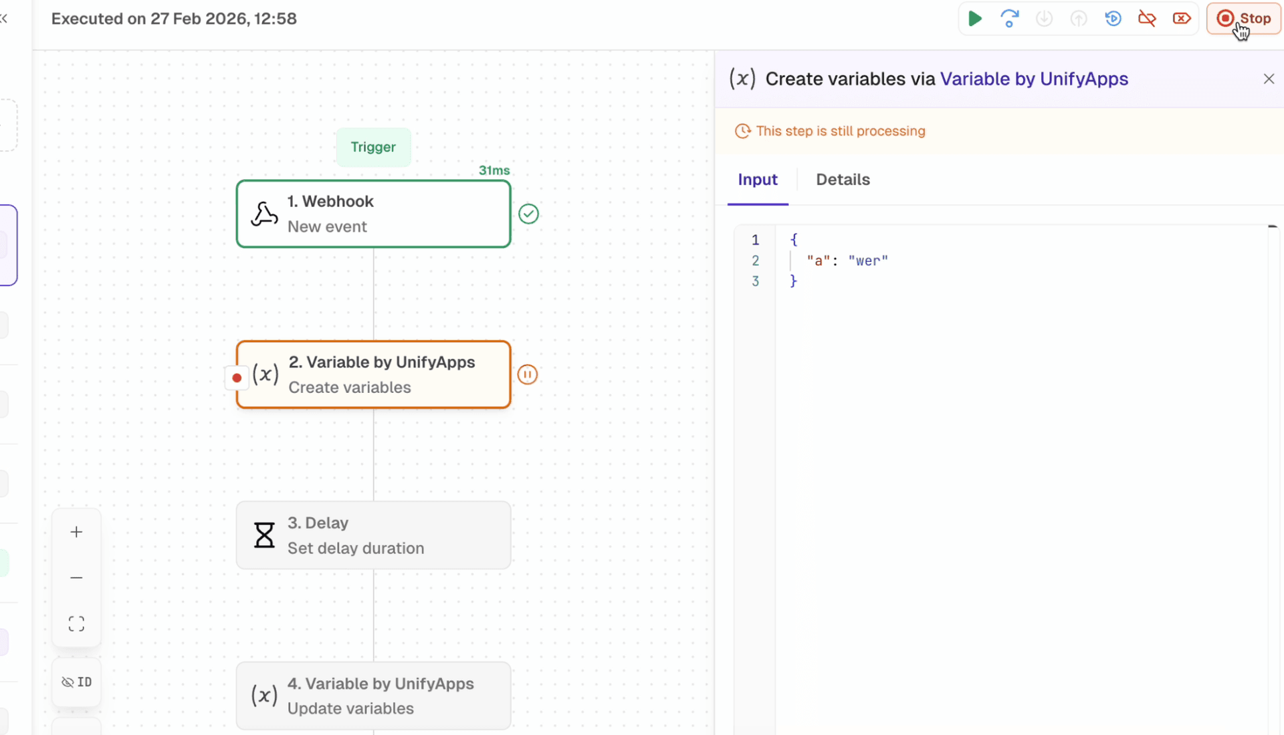Click Webhook success checkmark icon

tap(528, 214)
